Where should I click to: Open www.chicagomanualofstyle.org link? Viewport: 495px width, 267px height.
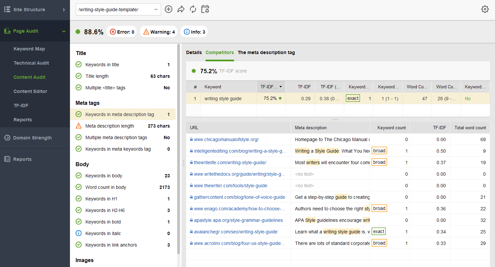pyautogui.click(x=226, y=139)
